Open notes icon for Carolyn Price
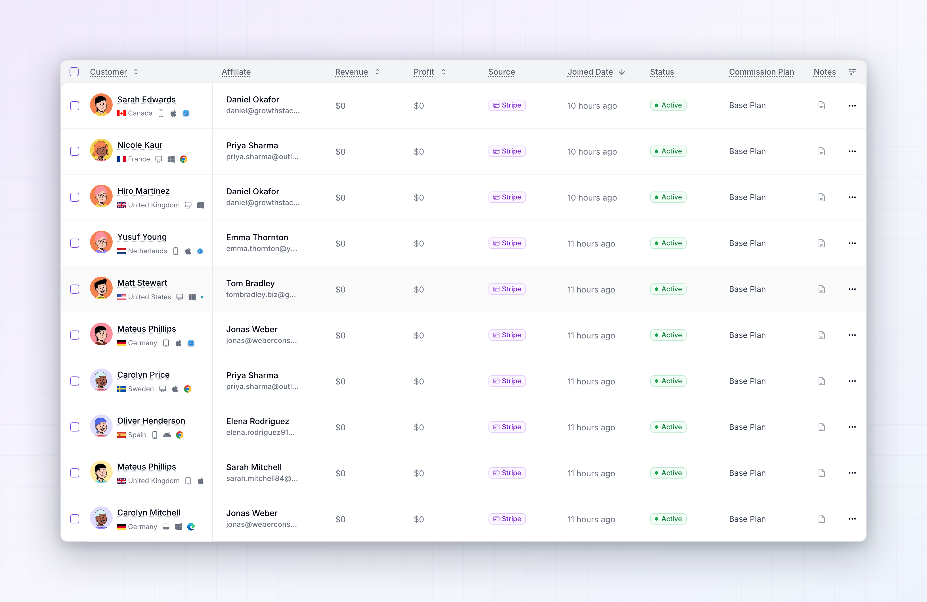Screen dimensions: 927x602 tap(821, 381)
